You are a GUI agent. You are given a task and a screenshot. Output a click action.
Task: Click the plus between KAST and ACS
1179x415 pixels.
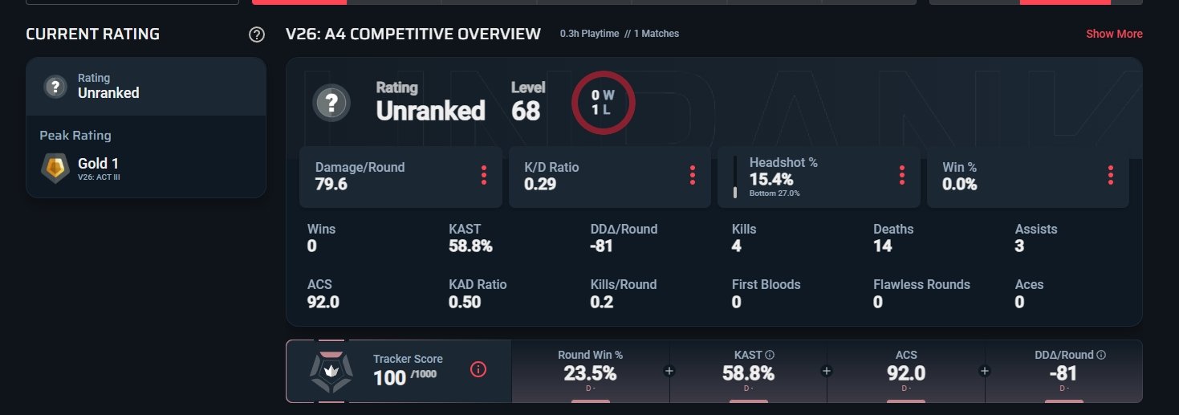coord(827,371)
